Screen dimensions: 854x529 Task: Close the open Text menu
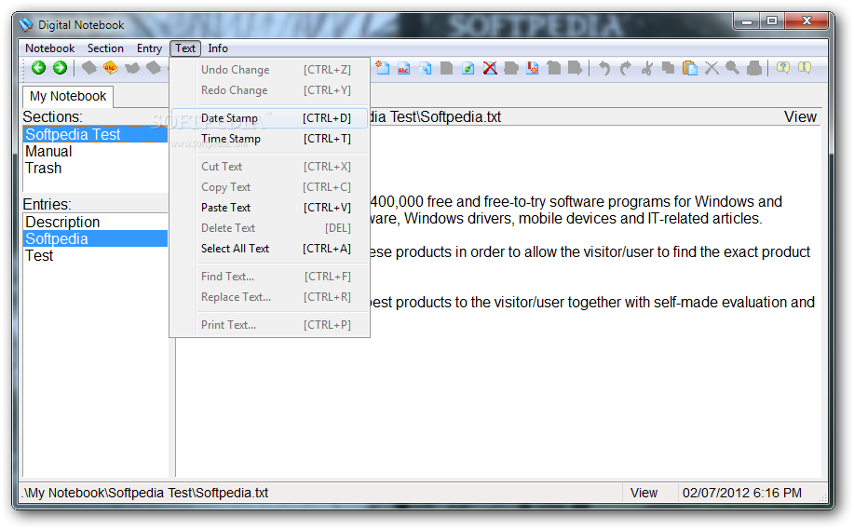[185, 48]
